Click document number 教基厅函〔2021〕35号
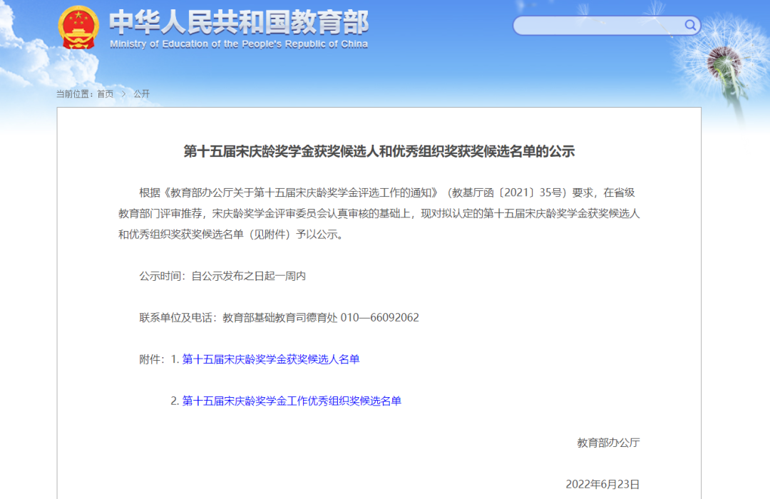 coord(509,192)
